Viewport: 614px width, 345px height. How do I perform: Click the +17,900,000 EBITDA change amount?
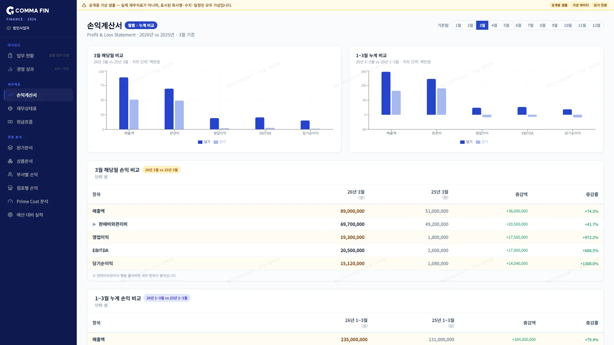[x=517, y=250]
